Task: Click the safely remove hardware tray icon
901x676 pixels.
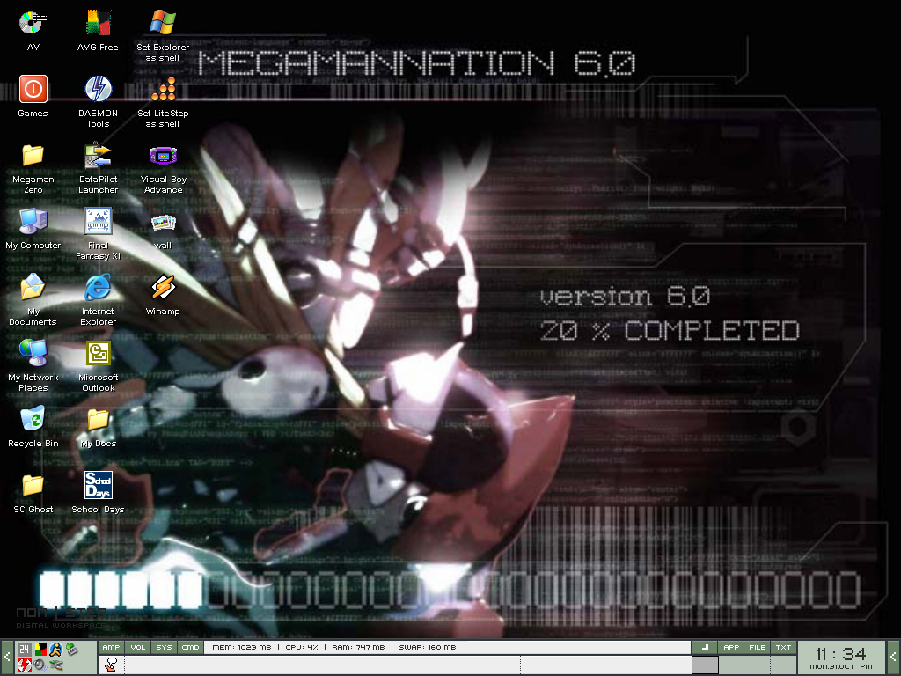Action: (71, 650)
